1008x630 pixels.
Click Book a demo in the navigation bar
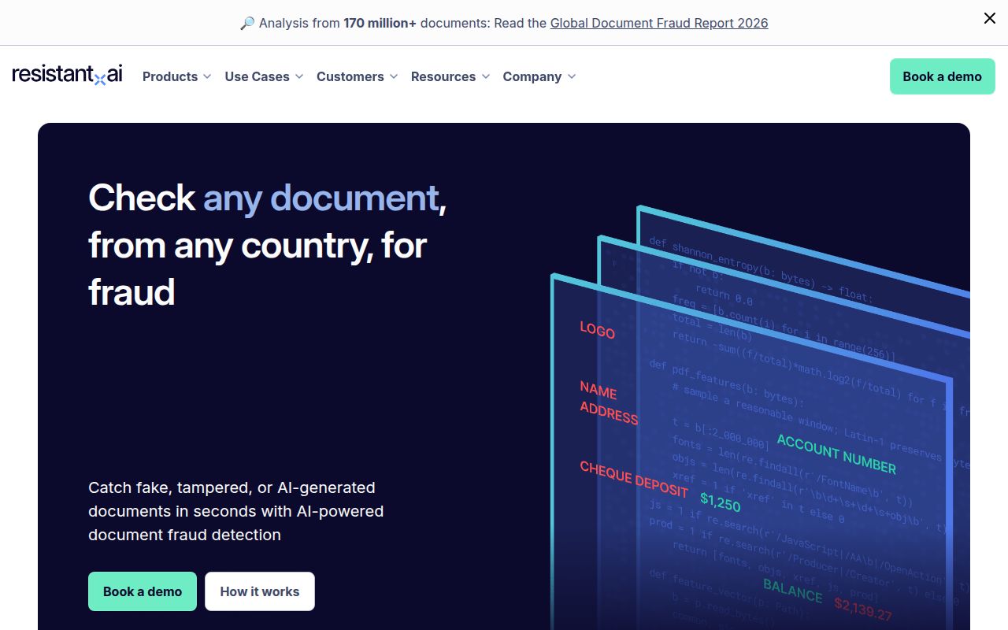pos(943,76)
